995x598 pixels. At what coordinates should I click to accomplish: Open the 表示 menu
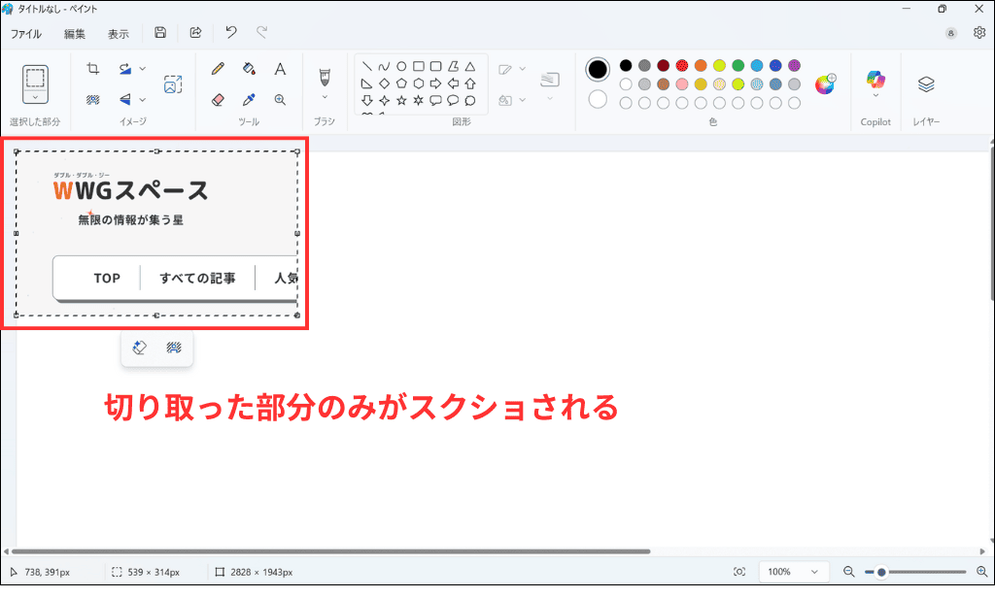pos(119,32)
